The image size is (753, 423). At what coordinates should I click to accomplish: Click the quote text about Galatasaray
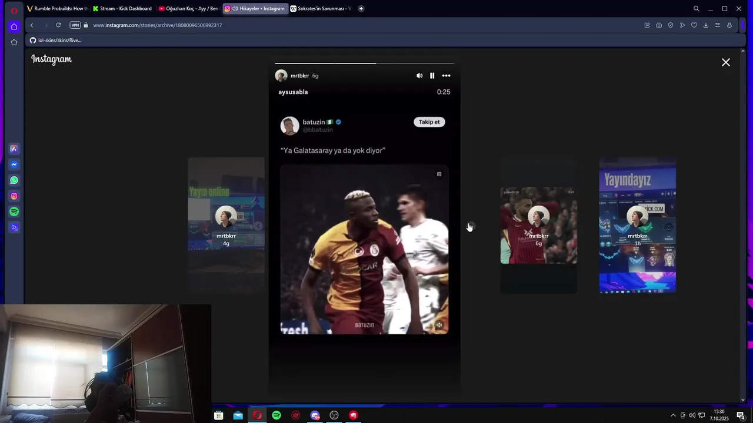click(333, 150)
